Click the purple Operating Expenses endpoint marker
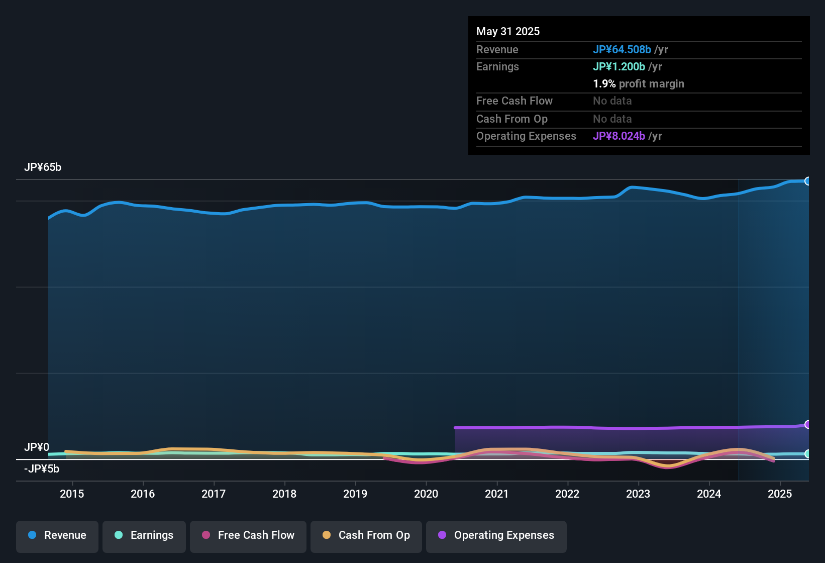Screen dimensions: 825x563 coord(808,424)
